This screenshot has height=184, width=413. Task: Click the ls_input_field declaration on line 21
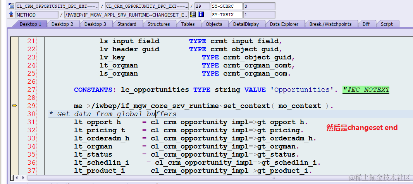[129, 41]
